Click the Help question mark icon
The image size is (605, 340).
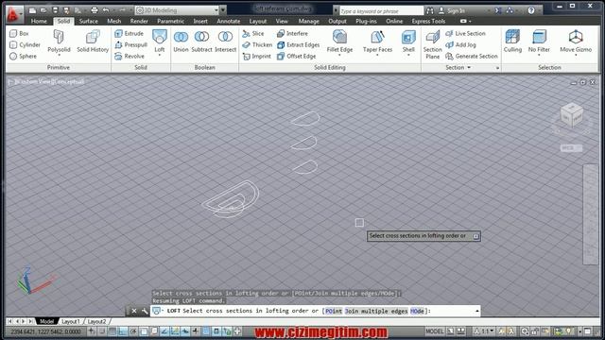coord(531,10)
